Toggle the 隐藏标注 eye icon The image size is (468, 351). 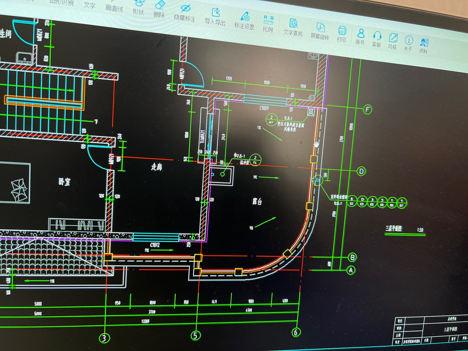pos(185,8)
